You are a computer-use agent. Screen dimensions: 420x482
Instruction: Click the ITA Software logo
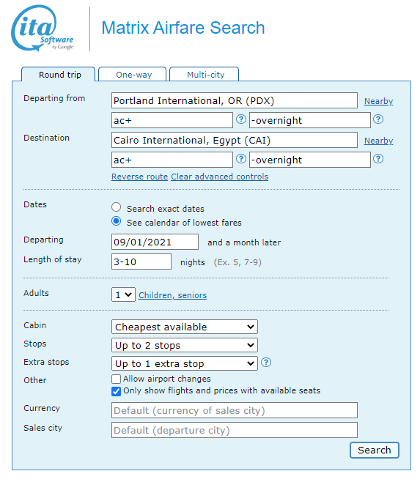coord(43,28)
